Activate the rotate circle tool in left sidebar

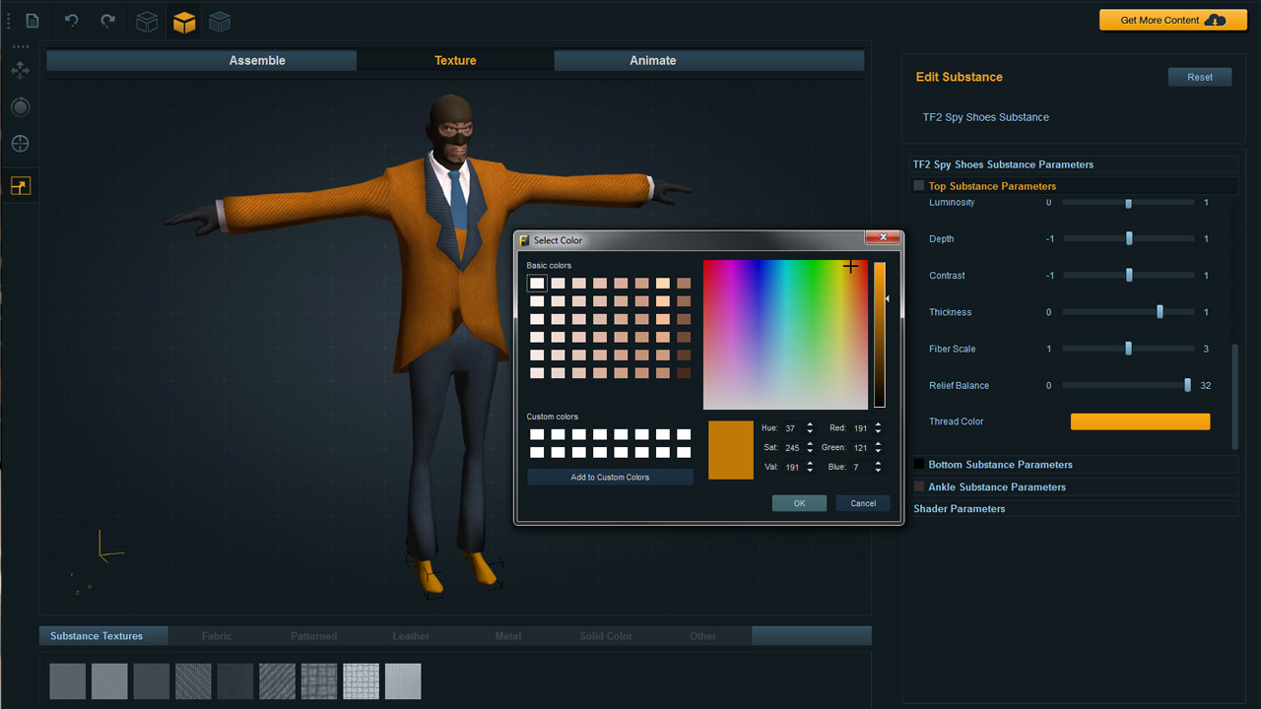pyautogui.click(x=20, y=107)
